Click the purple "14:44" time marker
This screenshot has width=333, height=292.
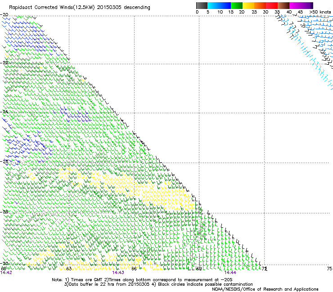(230, 273)
